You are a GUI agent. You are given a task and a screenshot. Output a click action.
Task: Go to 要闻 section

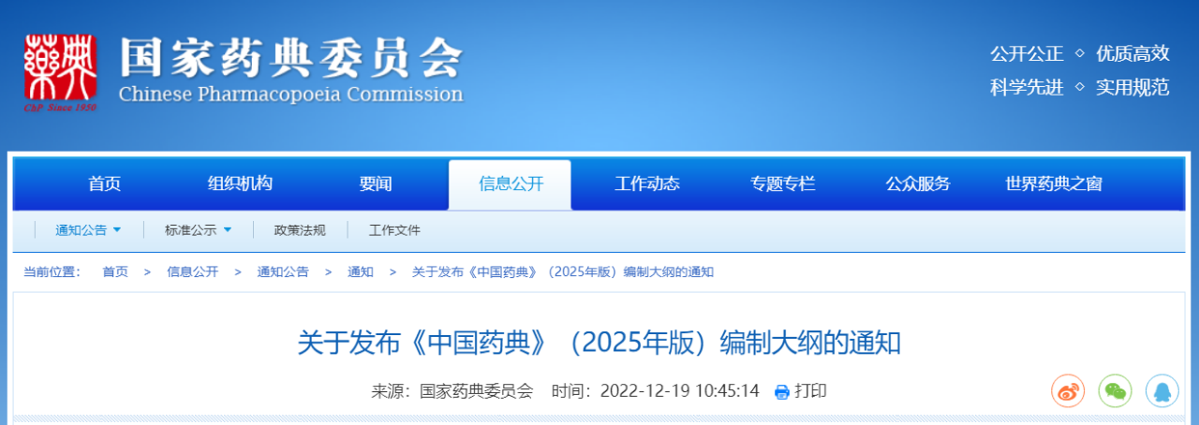[x=376, y=184]
